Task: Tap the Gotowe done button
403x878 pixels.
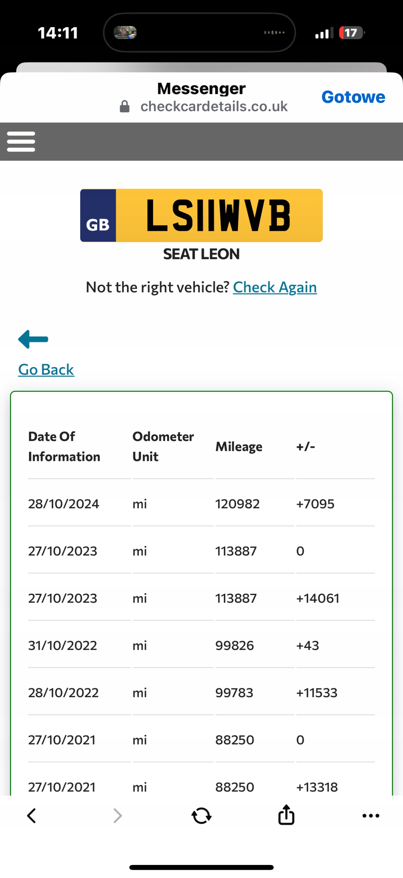Action: (353, 97)
